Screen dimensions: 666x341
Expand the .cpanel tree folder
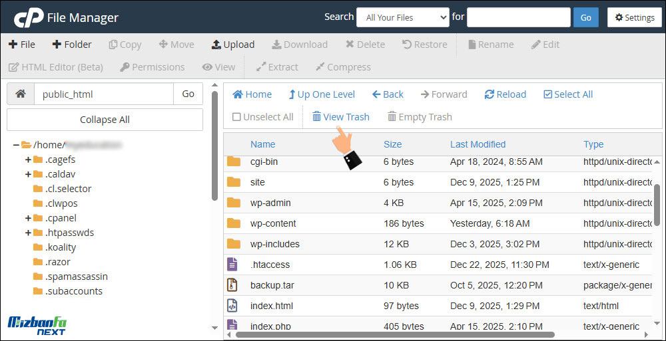(x=28, y=218)
